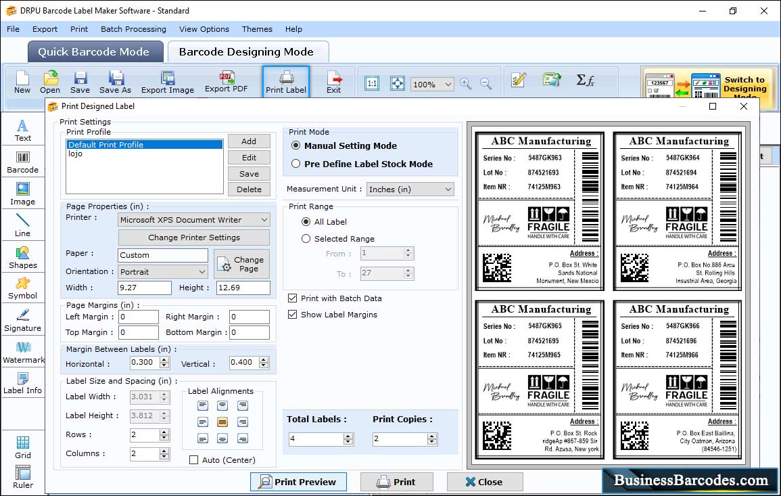Image resolution: width=781 pixels, height=496 pixels.
Task: Increase Vertical margin between labels
Action: click(264, 359)
